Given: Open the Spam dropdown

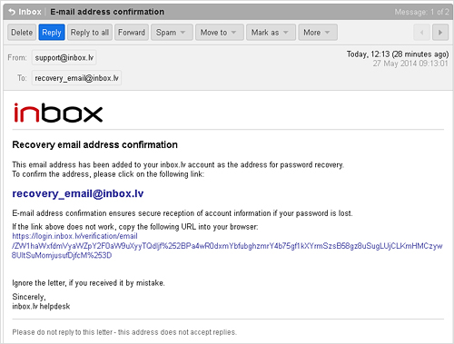Looking at the screenshot, I should (172, 33).
